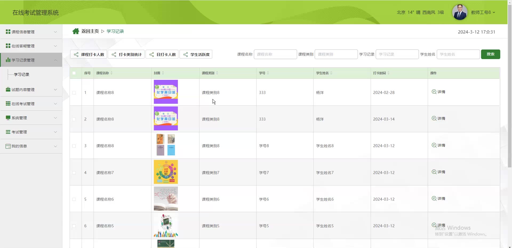The width and height of the screenshot is (512, 248).
Task: Expand the 在线考试管理 menu chevron
Action: coord(55,104)
